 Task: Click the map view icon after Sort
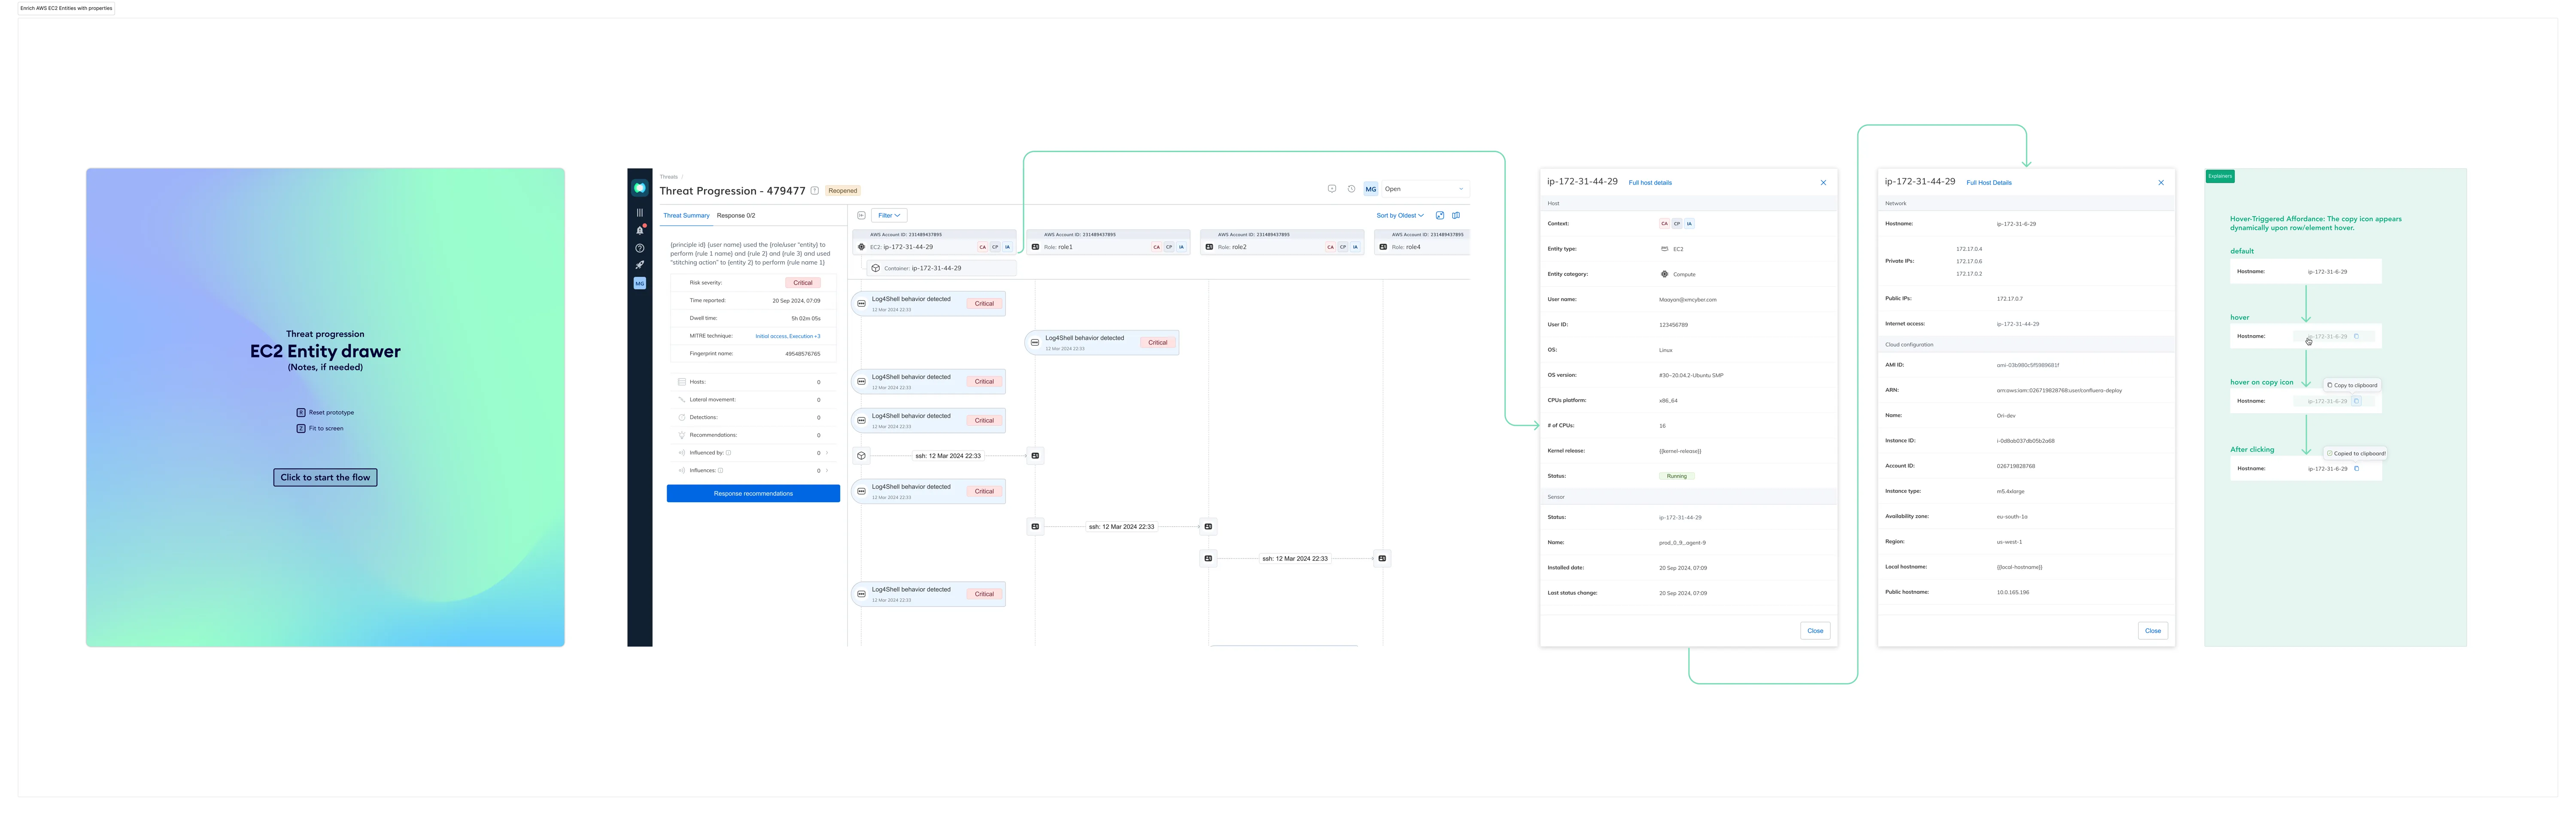coord(1456,215)
